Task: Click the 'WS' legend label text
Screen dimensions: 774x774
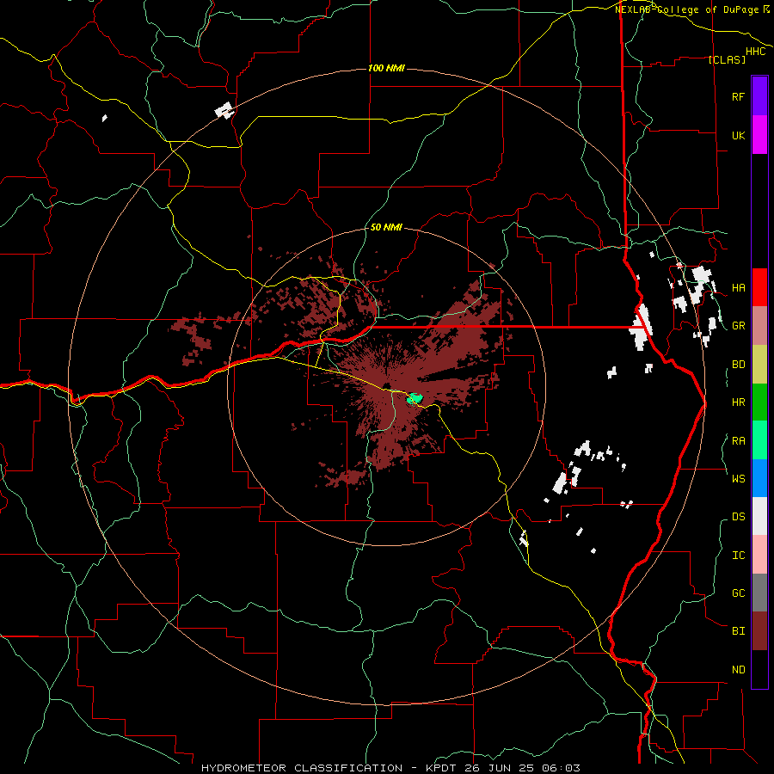Action: pos(738,478)
